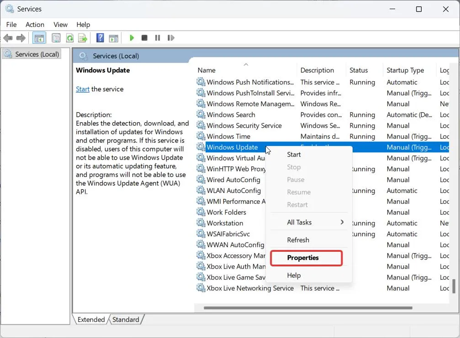This screenshot has width=460, height=338.
Task: Click the Start the service link
Action: 83,89
